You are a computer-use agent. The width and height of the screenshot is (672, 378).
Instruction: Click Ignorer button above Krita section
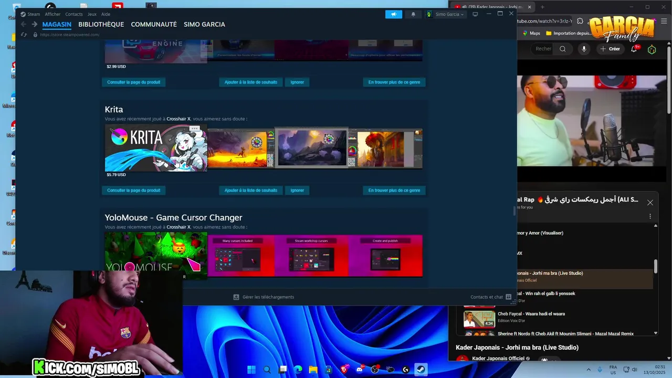(x=297, y=82)
